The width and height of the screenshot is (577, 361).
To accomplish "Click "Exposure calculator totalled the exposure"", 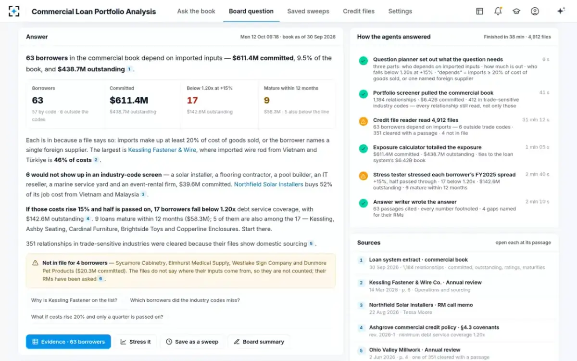I will tap(427, 148).
